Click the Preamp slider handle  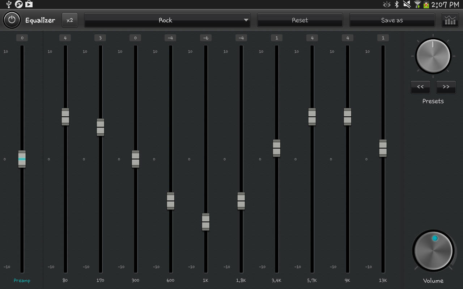[x=22, y=159]
